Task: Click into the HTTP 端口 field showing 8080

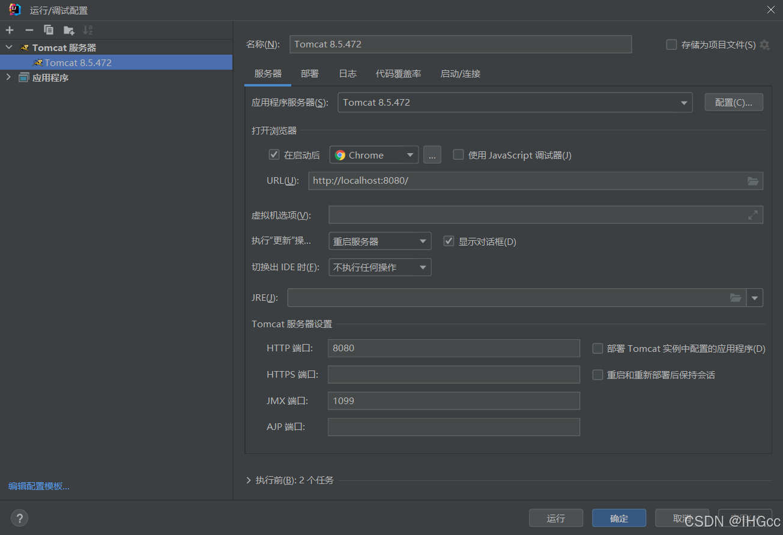Action: tap(454, 348)
